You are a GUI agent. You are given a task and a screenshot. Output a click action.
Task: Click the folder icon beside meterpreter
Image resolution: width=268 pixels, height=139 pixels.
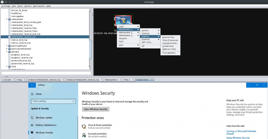pos(10,19)
